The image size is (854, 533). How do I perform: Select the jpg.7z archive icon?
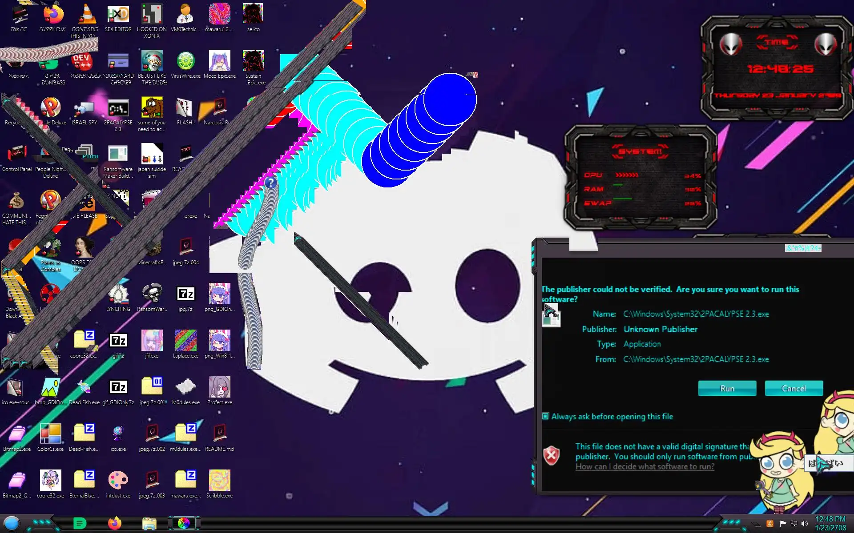tap(185, 294)
